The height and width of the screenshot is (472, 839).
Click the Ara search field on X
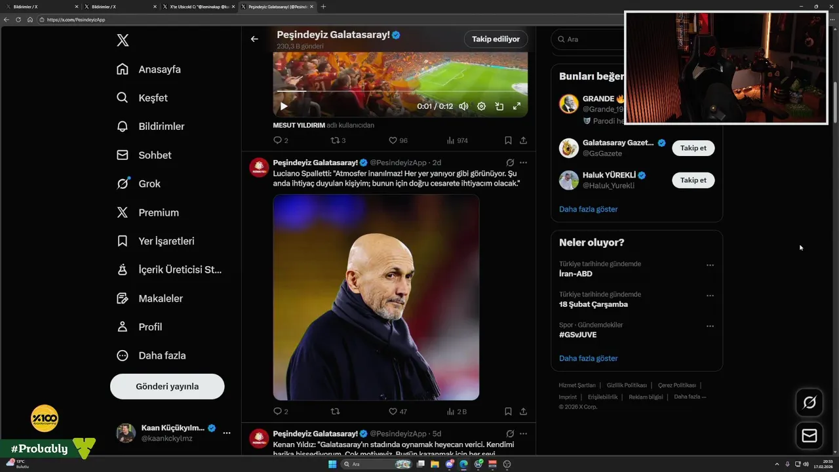pyautogui.click(x=587, y=39)
